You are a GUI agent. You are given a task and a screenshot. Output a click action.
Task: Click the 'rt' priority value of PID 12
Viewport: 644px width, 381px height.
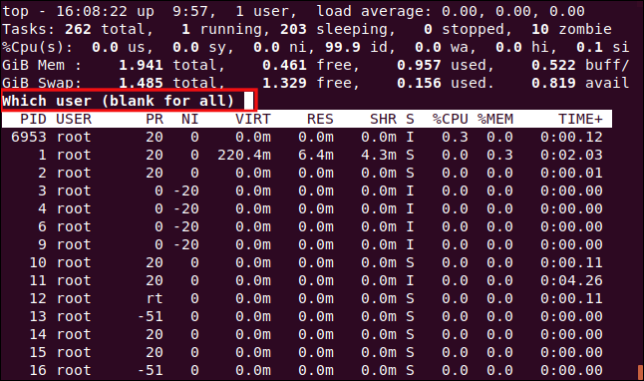[155, 298]
